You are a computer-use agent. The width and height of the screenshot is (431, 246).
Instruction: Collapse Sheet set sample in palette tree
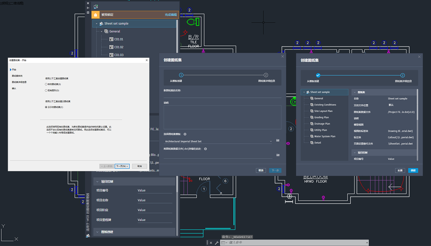[x=97, y=24]
